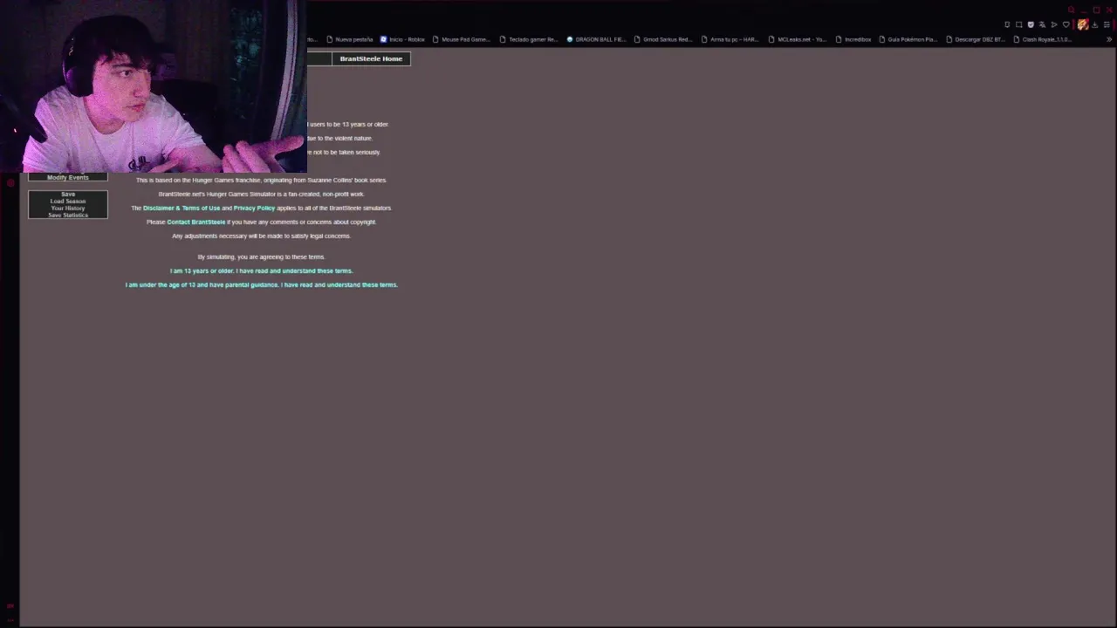Open the Gmod Sarkus Red bookmark

point(663,39)
